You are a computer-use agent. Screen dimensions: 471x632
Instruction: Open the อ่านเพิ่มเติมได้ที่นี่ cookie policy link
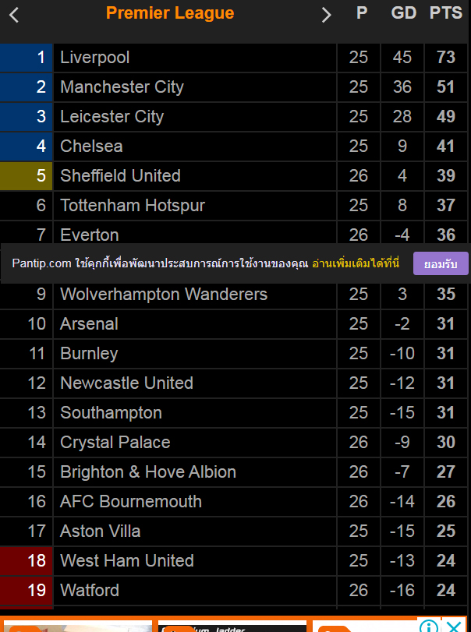click(356, 264)
